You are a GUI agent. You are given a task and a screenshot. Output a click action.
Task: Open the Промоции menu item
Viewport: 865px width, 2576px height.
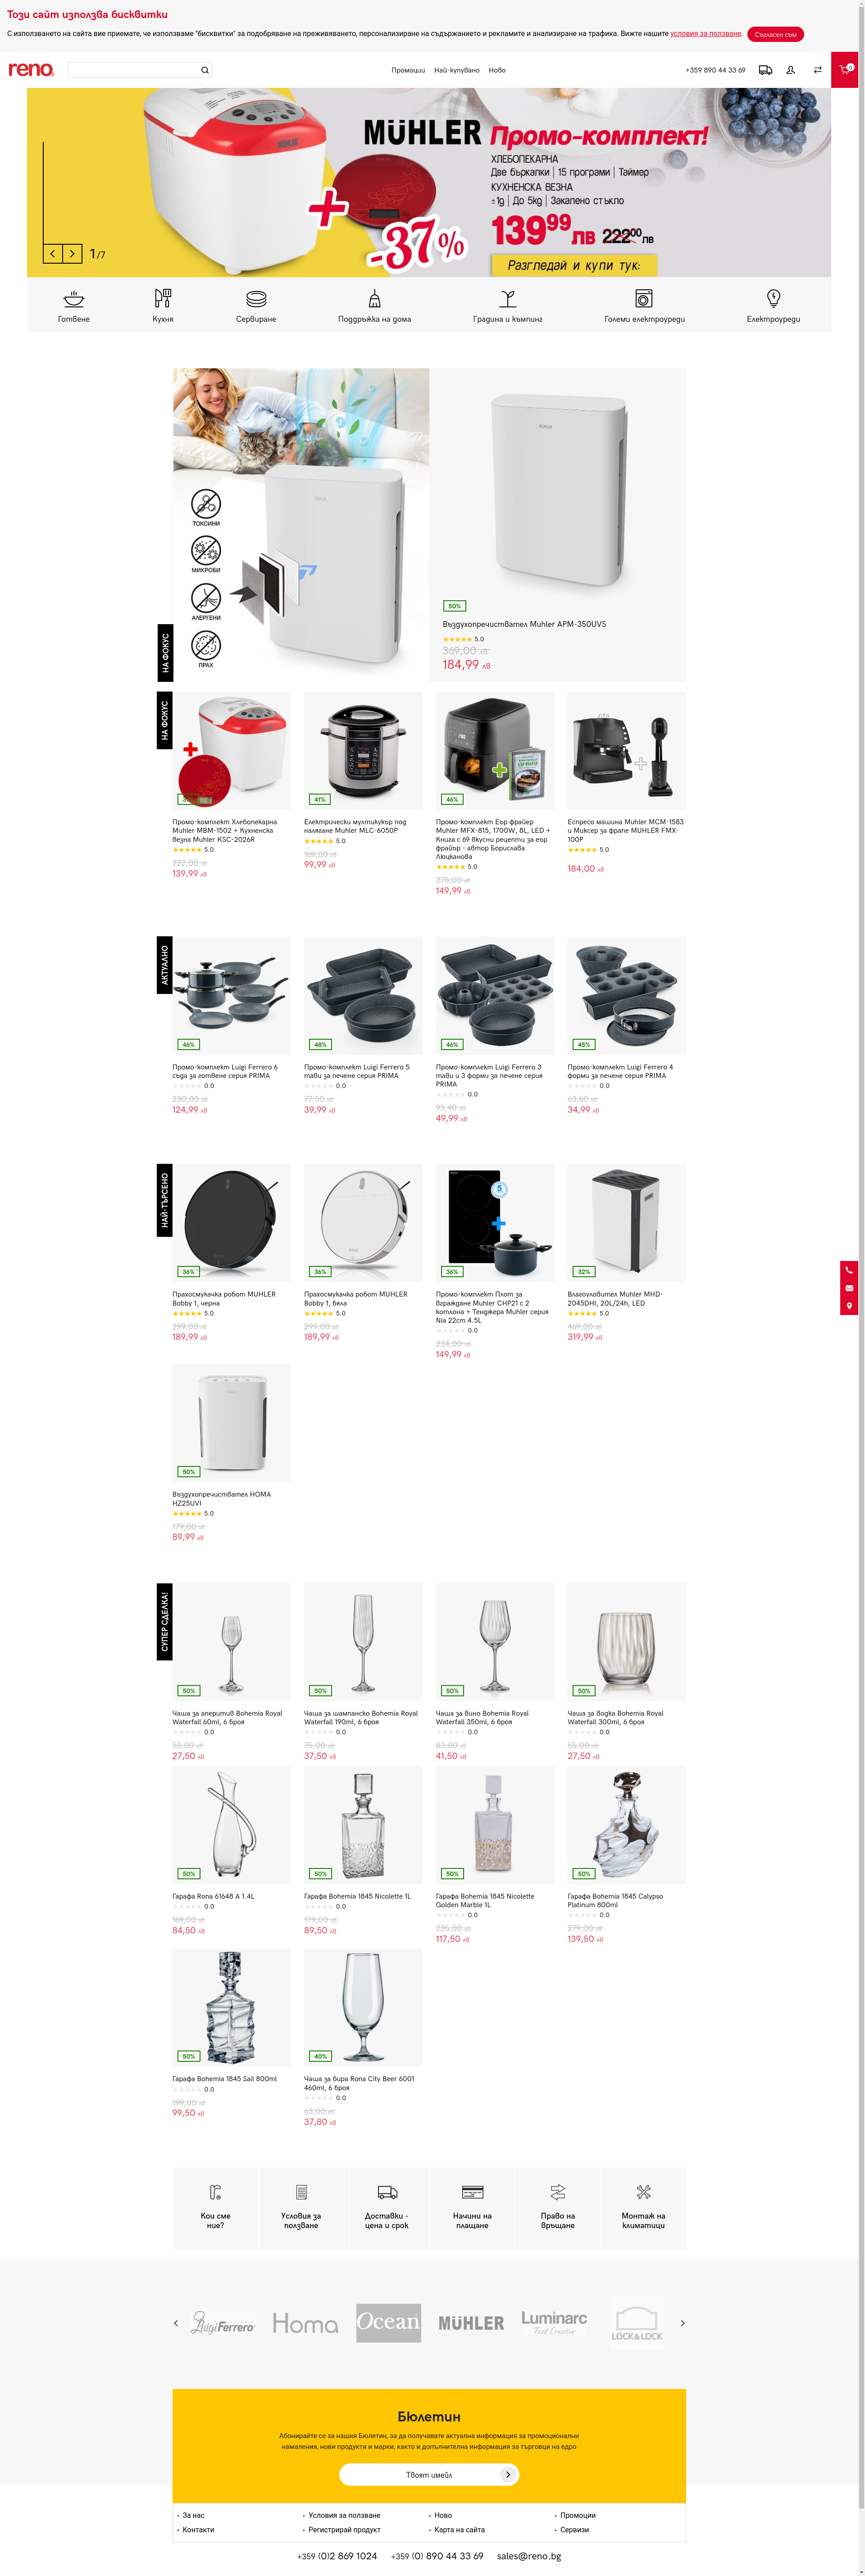click(x=408, y=70)
